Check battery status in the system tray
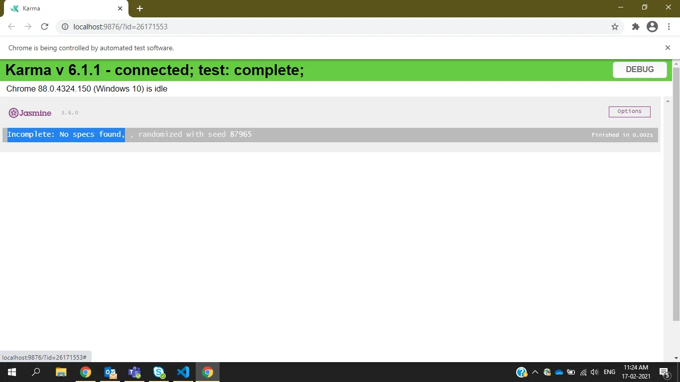 point(571,372)
